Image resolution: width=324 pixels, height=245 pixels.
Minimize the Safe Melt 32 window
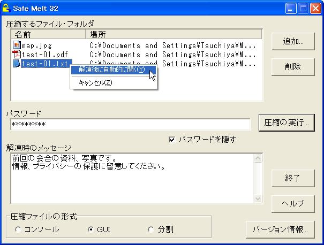pyautogui.click(x=291, y=9)
